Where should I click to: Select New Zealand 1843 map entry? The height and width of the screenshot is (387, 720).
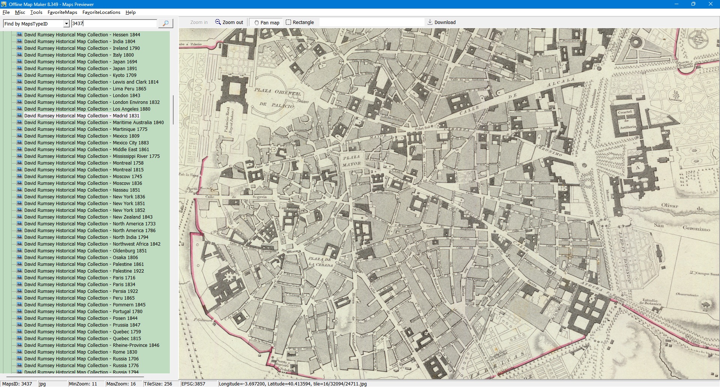pos(88,217)
